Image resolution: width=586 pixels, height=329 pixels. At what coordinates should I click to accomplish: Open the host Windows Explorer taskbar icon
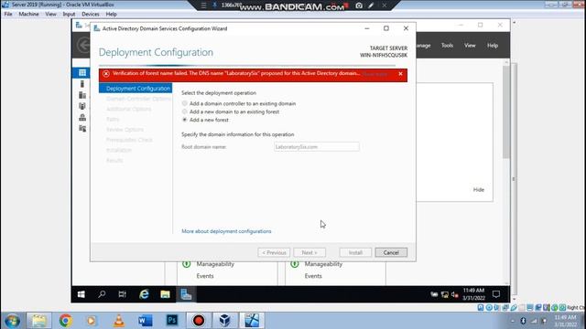pos(38,321)
